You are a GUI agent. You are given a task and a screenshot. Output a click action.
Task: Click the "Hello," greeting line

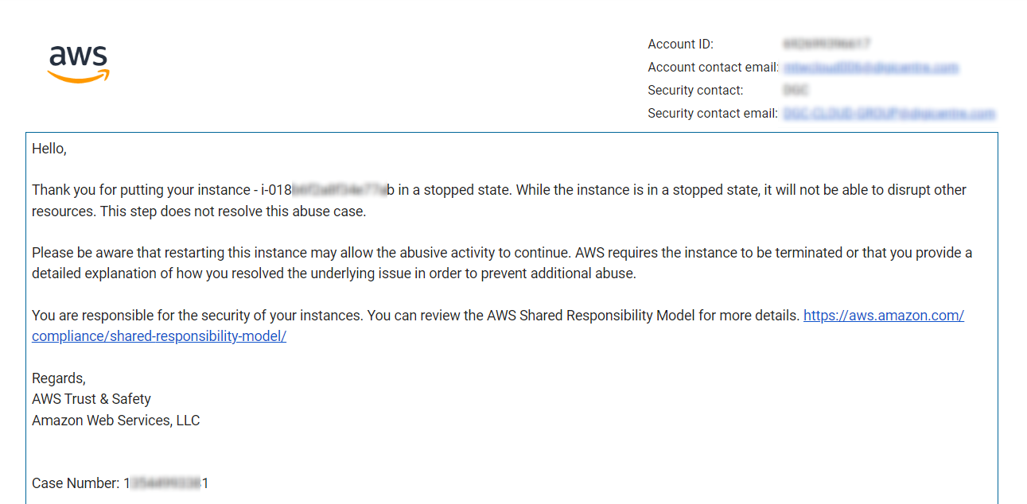click(x=49, y=149)
